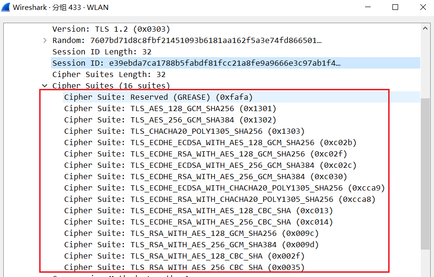Select the Session ID row

coord(196,63)
